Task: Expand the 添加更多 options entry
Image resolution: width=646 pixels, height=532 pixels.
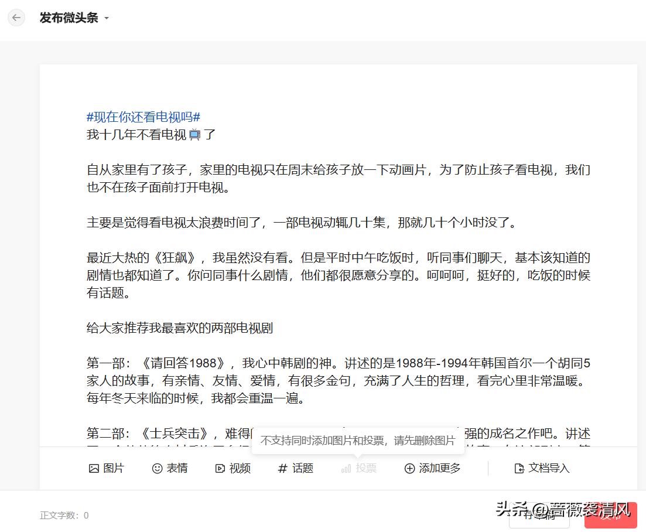Action: point(432,468)
